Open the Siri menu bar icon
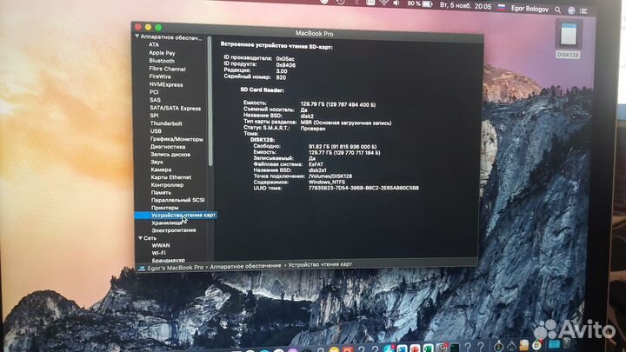This screenshot has height=352, width=626. tap(571, 10)
